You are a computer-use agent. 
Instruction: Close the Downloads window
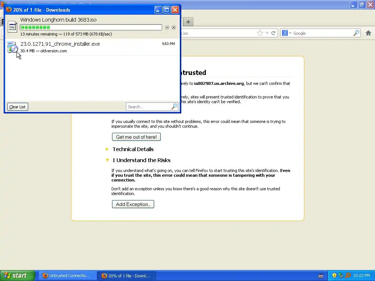click(175, 10)
